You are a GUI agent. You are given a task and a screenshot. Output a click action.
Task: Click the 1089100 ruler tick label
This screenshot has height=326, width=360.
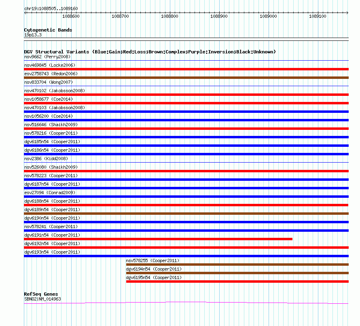click(x=318, y=16)
